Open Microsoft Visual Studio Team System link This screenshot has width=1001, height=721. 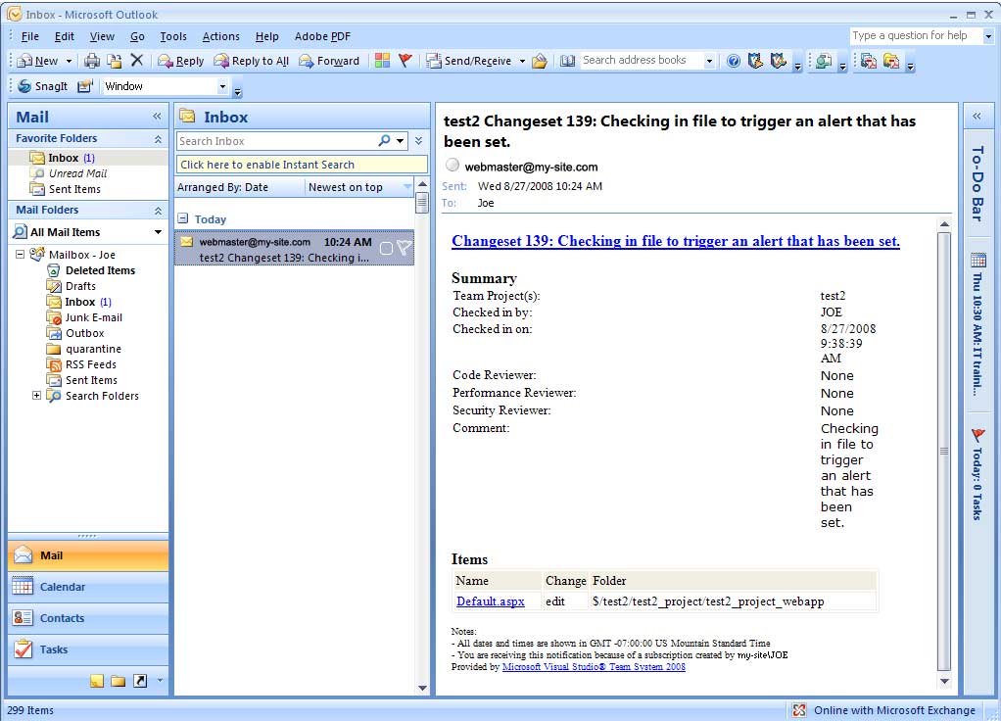(594, 667)
